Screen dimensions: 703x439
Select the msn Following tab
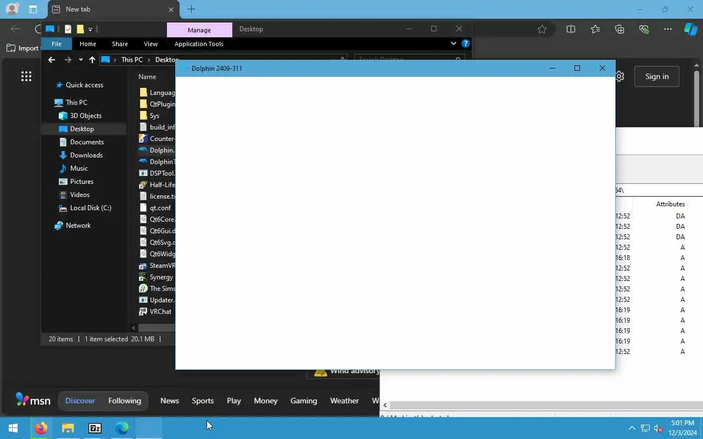click(125, 401)
